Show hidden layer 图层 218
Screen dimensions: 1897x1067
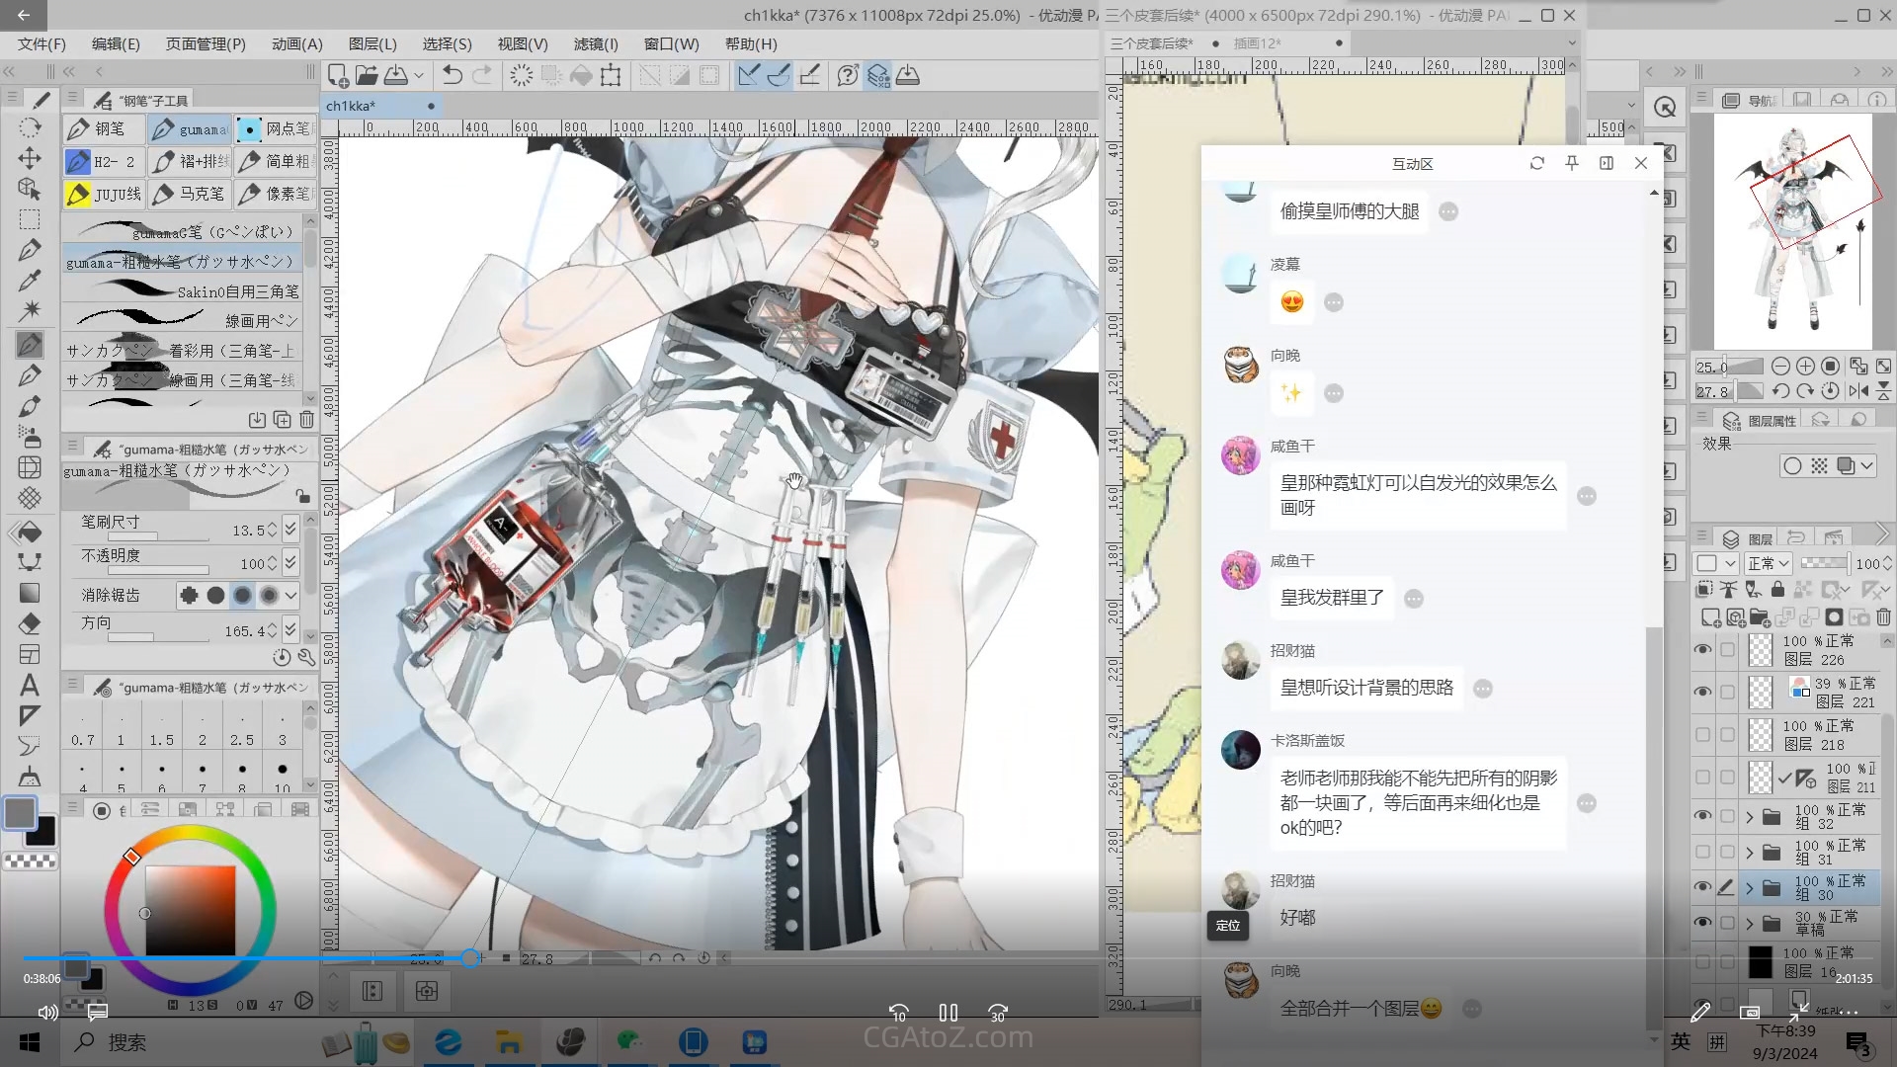click(1702, 734)
